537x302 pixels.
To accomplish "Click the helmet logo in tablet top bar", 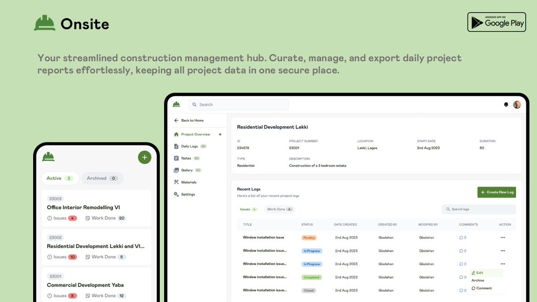I will [176, 104].
